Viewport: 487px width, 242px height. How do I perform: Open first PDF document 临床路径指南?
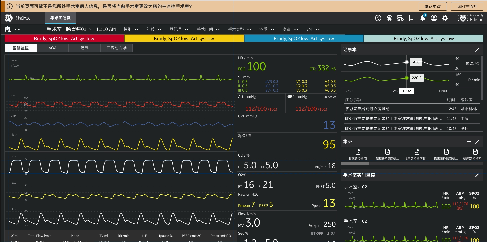click(358, 154)
